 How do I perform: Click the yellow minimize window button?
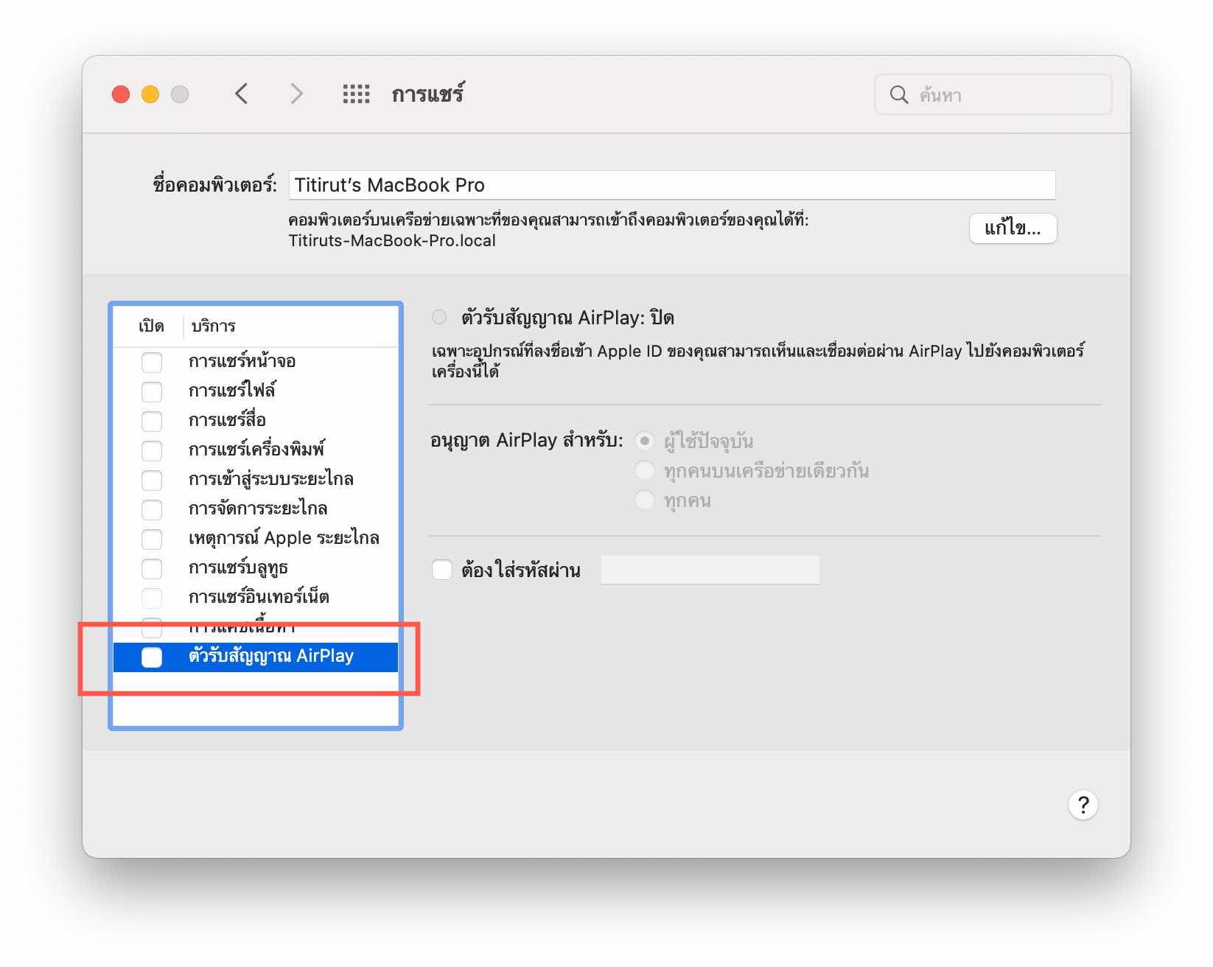[150, 94]
